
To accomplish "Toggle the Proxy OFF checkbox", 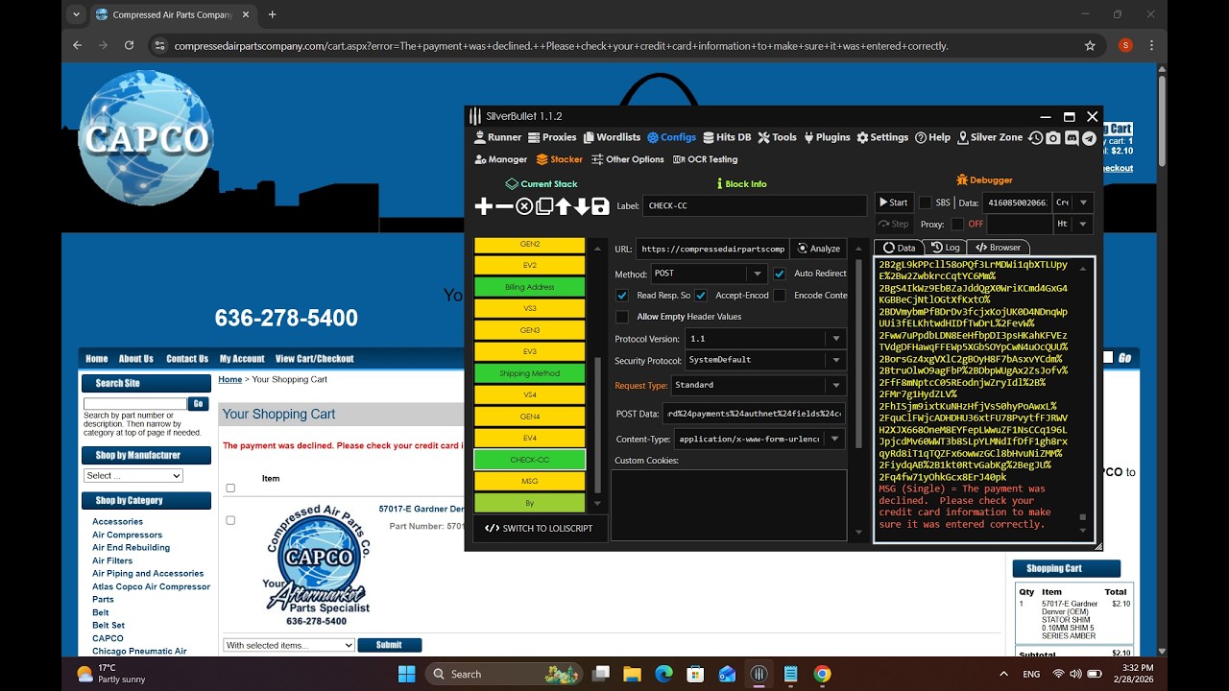I will (x=957, y=224).
